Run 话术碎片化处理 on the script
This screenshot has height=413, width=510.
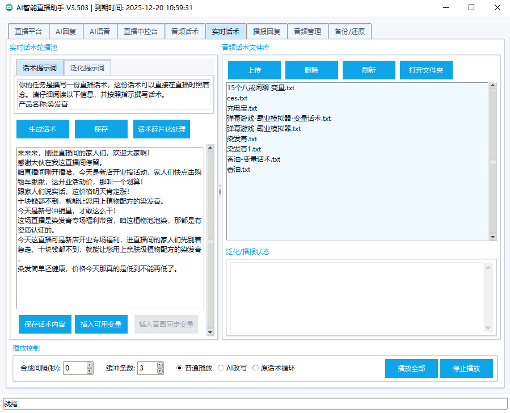point(162,129)
